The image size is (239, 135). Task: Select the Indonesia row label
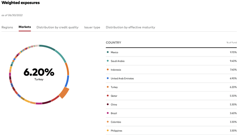click(x=116, y=70)
